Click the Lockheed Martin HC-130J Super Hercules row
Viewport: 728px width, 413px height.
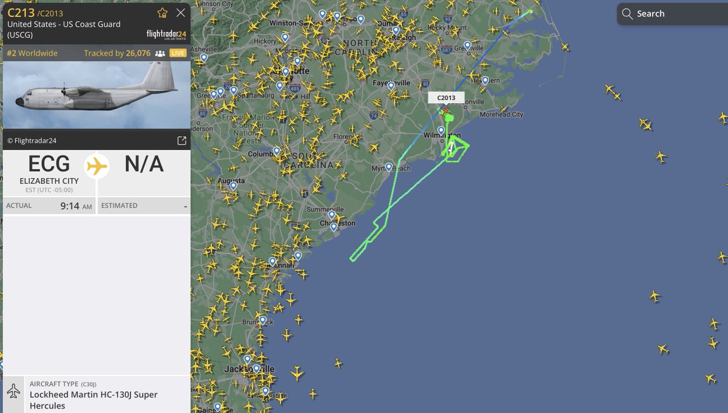click(96, 394)
